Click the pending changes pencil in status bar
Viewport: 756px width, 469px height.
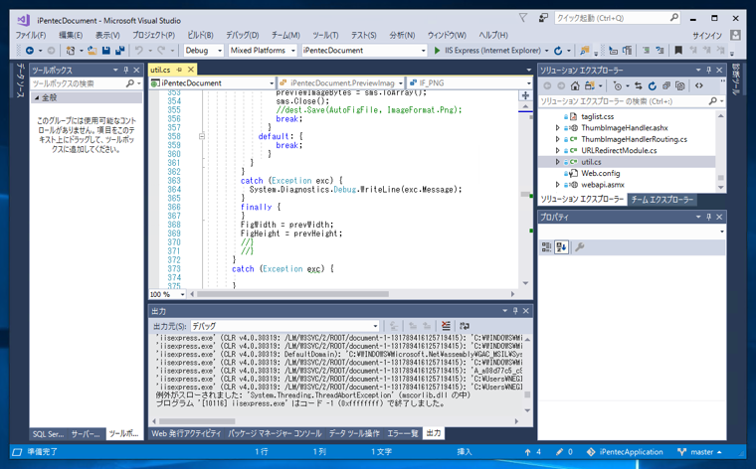[564, 452]
